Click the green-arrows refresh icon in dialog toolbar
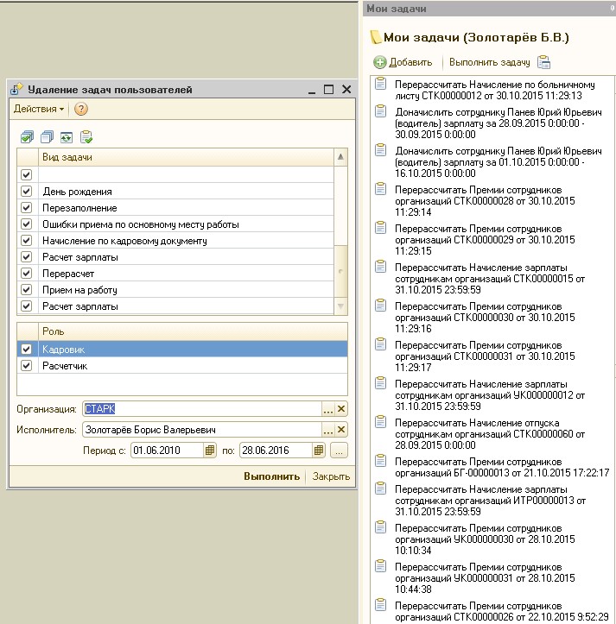Image resolution: width=616 pixels, height=624 pixels. (67, 138)
